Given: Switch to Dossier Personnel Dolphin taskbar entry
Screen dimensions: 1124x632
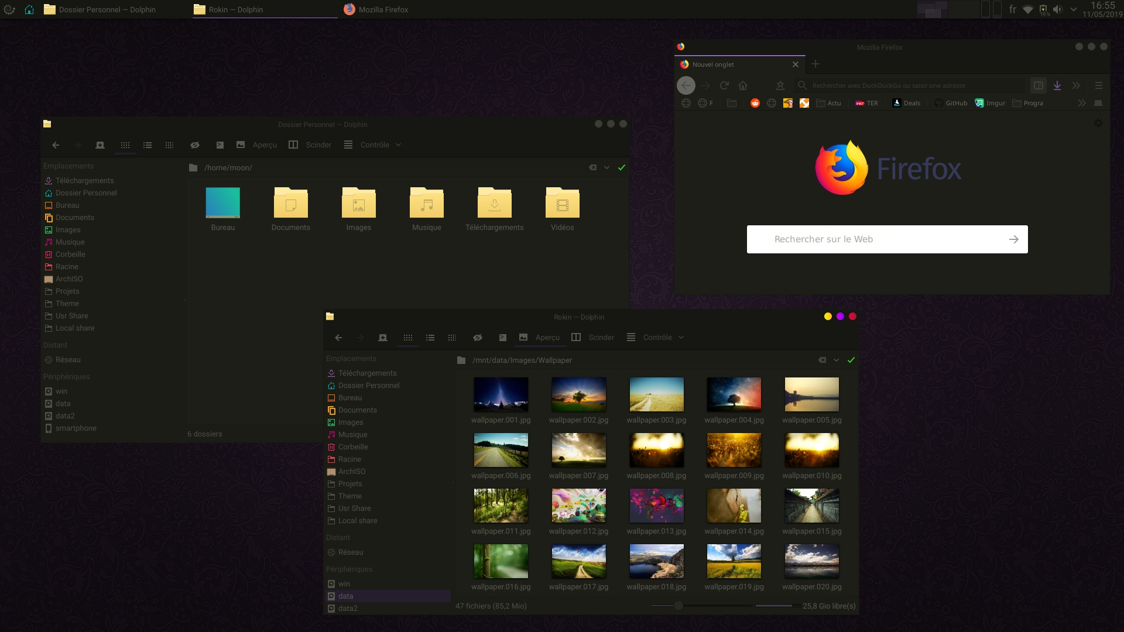Looking at the screenshot, I should (107, 9).
